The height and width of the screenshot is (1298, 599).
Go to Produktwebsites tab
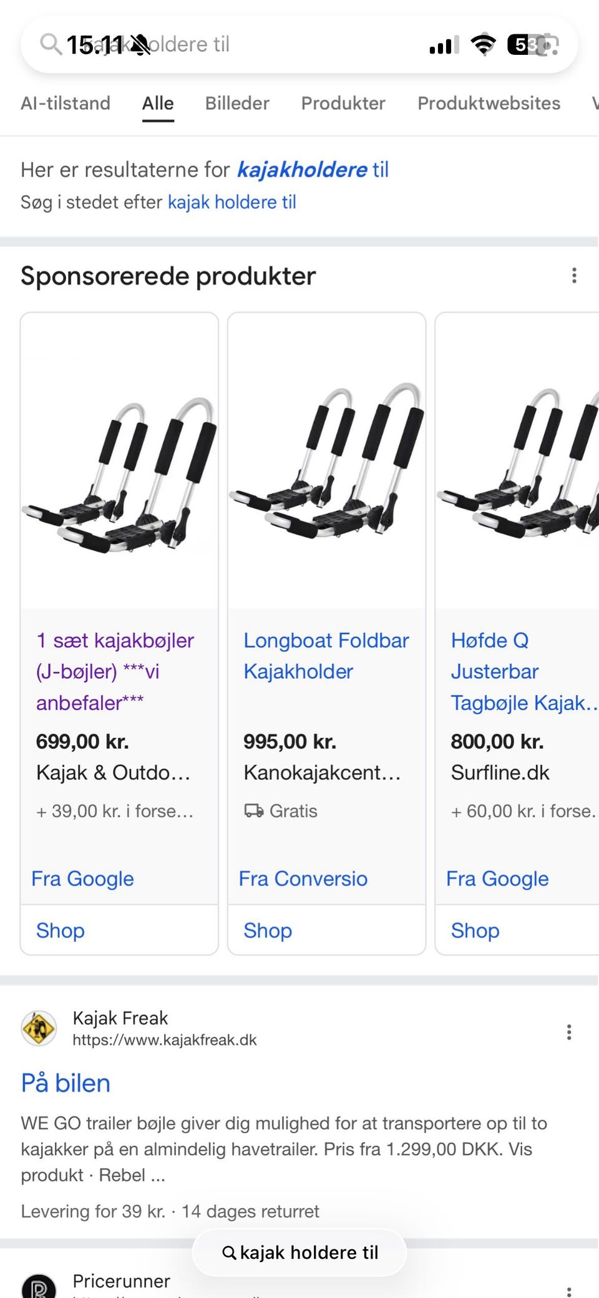click(x=489, y=104)
